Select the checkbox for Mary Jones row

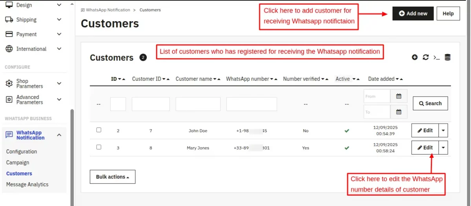point(99,147)
